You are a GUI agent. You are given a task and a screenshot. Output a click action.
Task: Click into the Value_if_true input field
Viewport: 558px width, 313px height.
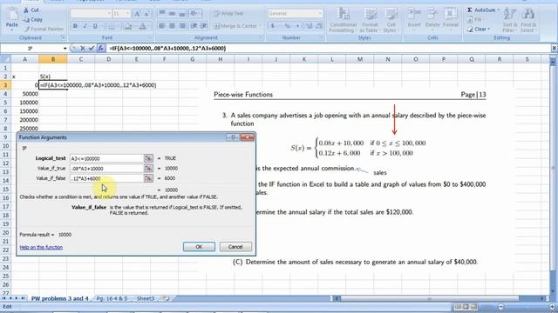[106, 168]
